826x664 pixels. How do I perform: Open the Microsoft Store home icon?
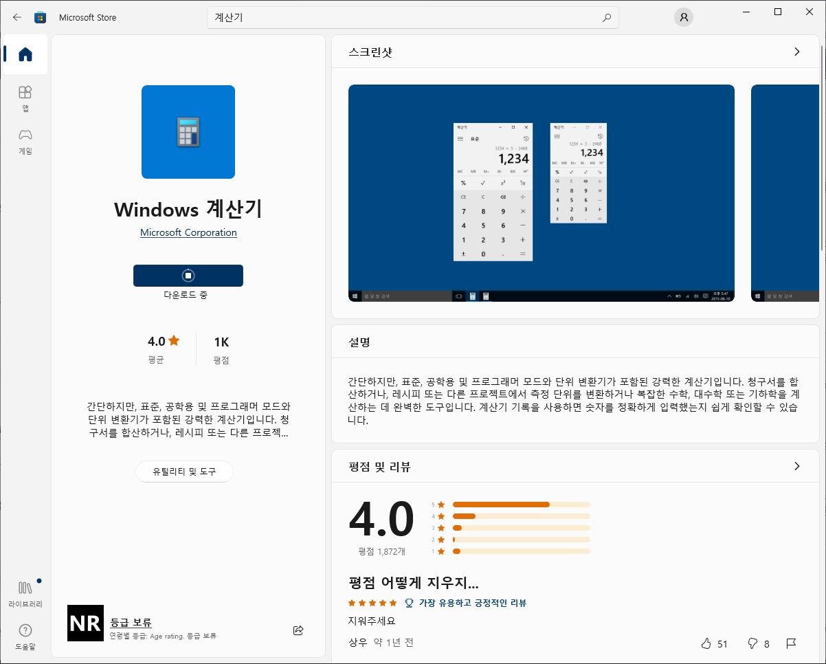pyautogui.click(x=24, y=55)
